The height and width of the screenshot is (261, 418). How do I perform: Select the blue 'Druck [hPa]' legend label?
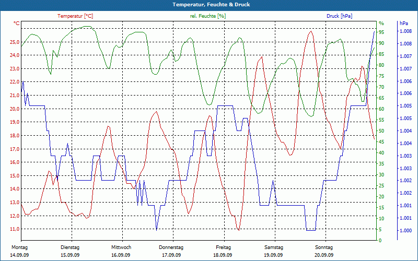click(339, 16)
